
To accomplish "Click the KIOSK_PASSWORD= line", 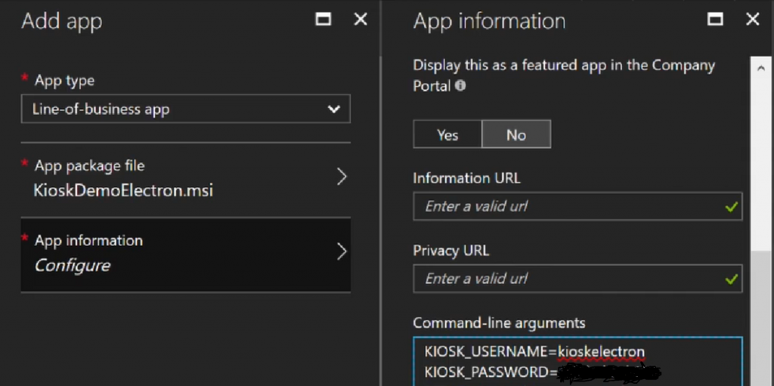I will tap(542, 372).
